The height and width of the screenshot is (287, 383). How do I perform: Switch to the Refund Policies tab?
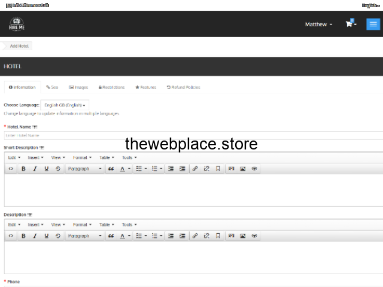[183, 87]
